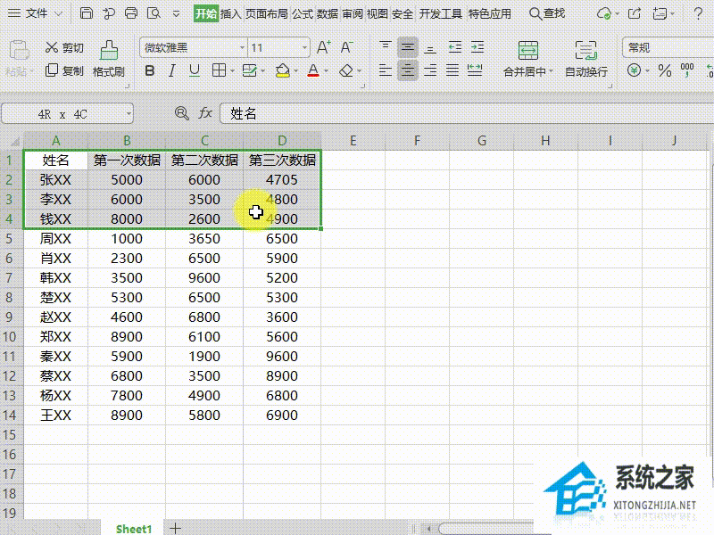The image size is (714, 535).
Task: Click the Print icon
Action: tap(131, 13)
